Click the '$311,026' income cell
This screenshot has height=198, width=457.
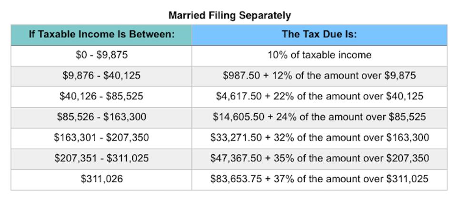pos(101,179)
